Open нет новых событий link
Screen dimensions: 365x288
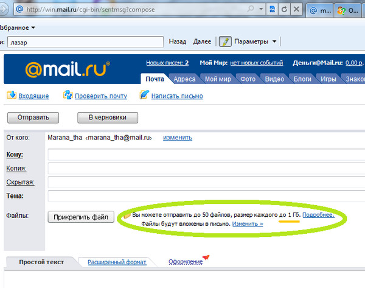257,63
